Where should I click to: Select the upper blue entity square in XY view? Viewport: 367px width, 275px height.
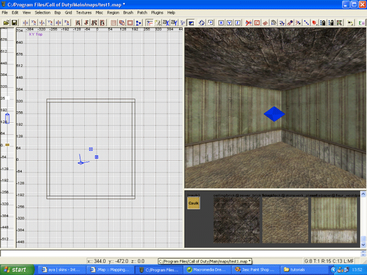[x=91, y=149]
